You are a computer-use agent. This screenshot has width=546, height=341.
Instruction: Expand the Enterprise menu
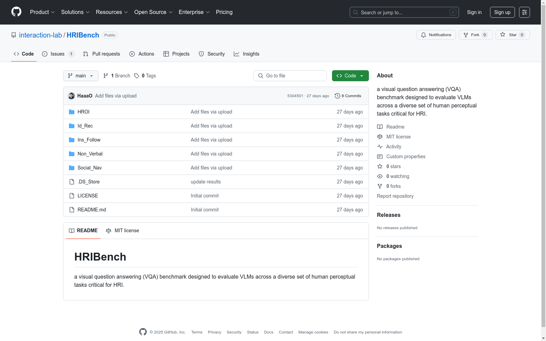pos(194,12)
